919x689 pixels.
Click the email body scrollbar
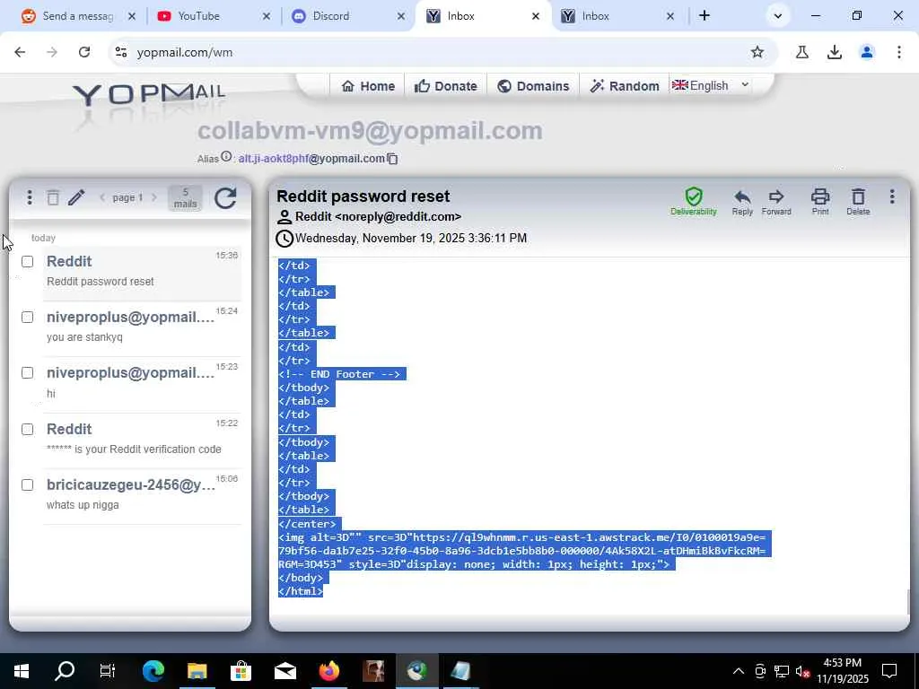click(x=907, y=602)
